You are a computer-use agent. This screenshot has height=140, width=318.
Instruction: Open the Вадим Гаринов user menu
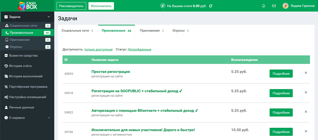(x=299, y=6)
